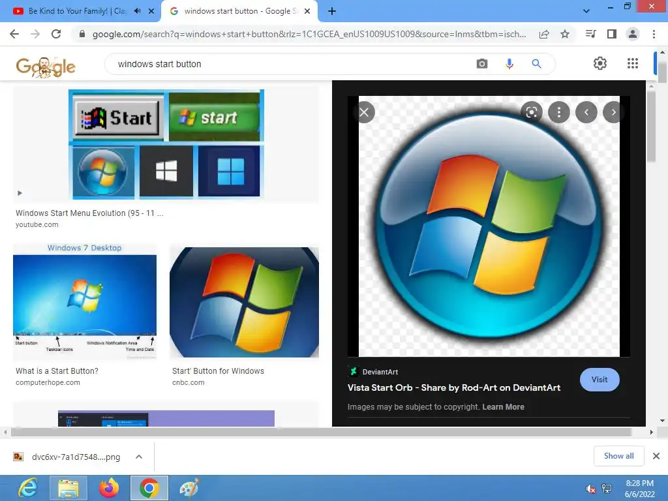
Task: Search by image with camera icon
Action: click(x=482, y=64)
